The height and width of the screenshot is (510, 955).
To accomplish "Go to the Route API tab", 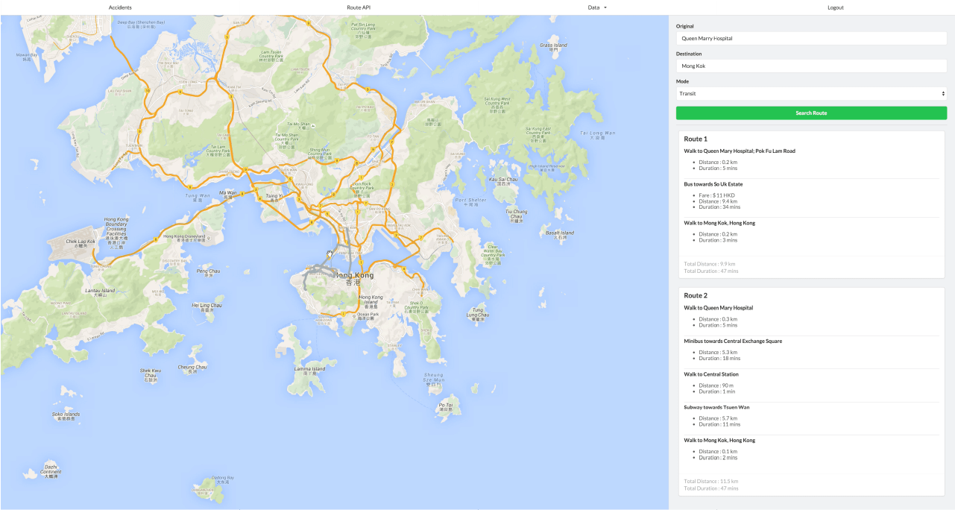I will pos(359,7).
